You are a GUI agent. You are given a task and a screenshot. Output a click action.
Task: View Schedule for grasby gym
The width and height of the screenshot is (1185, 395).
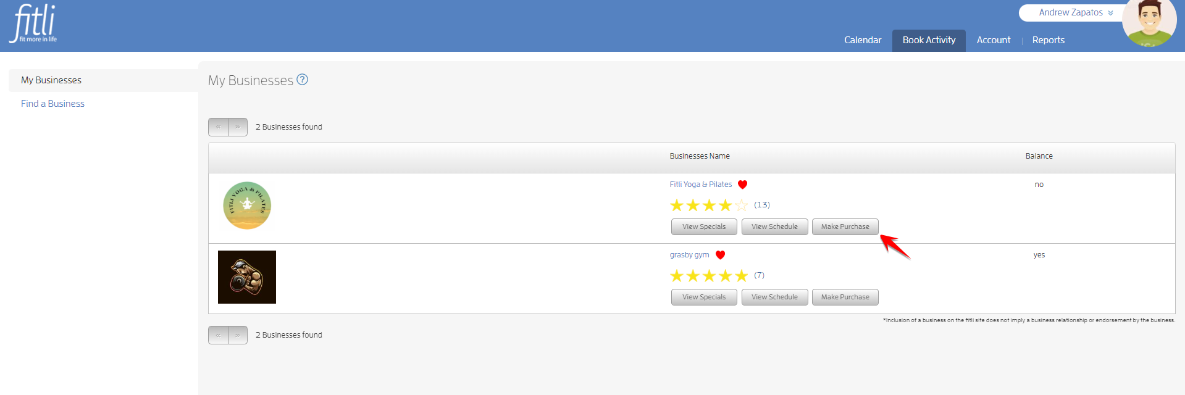point(774,297)
